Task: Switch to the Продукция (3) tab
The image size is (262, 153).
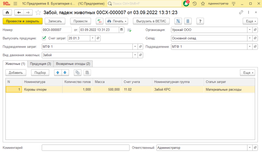Action: pos(40,64)
